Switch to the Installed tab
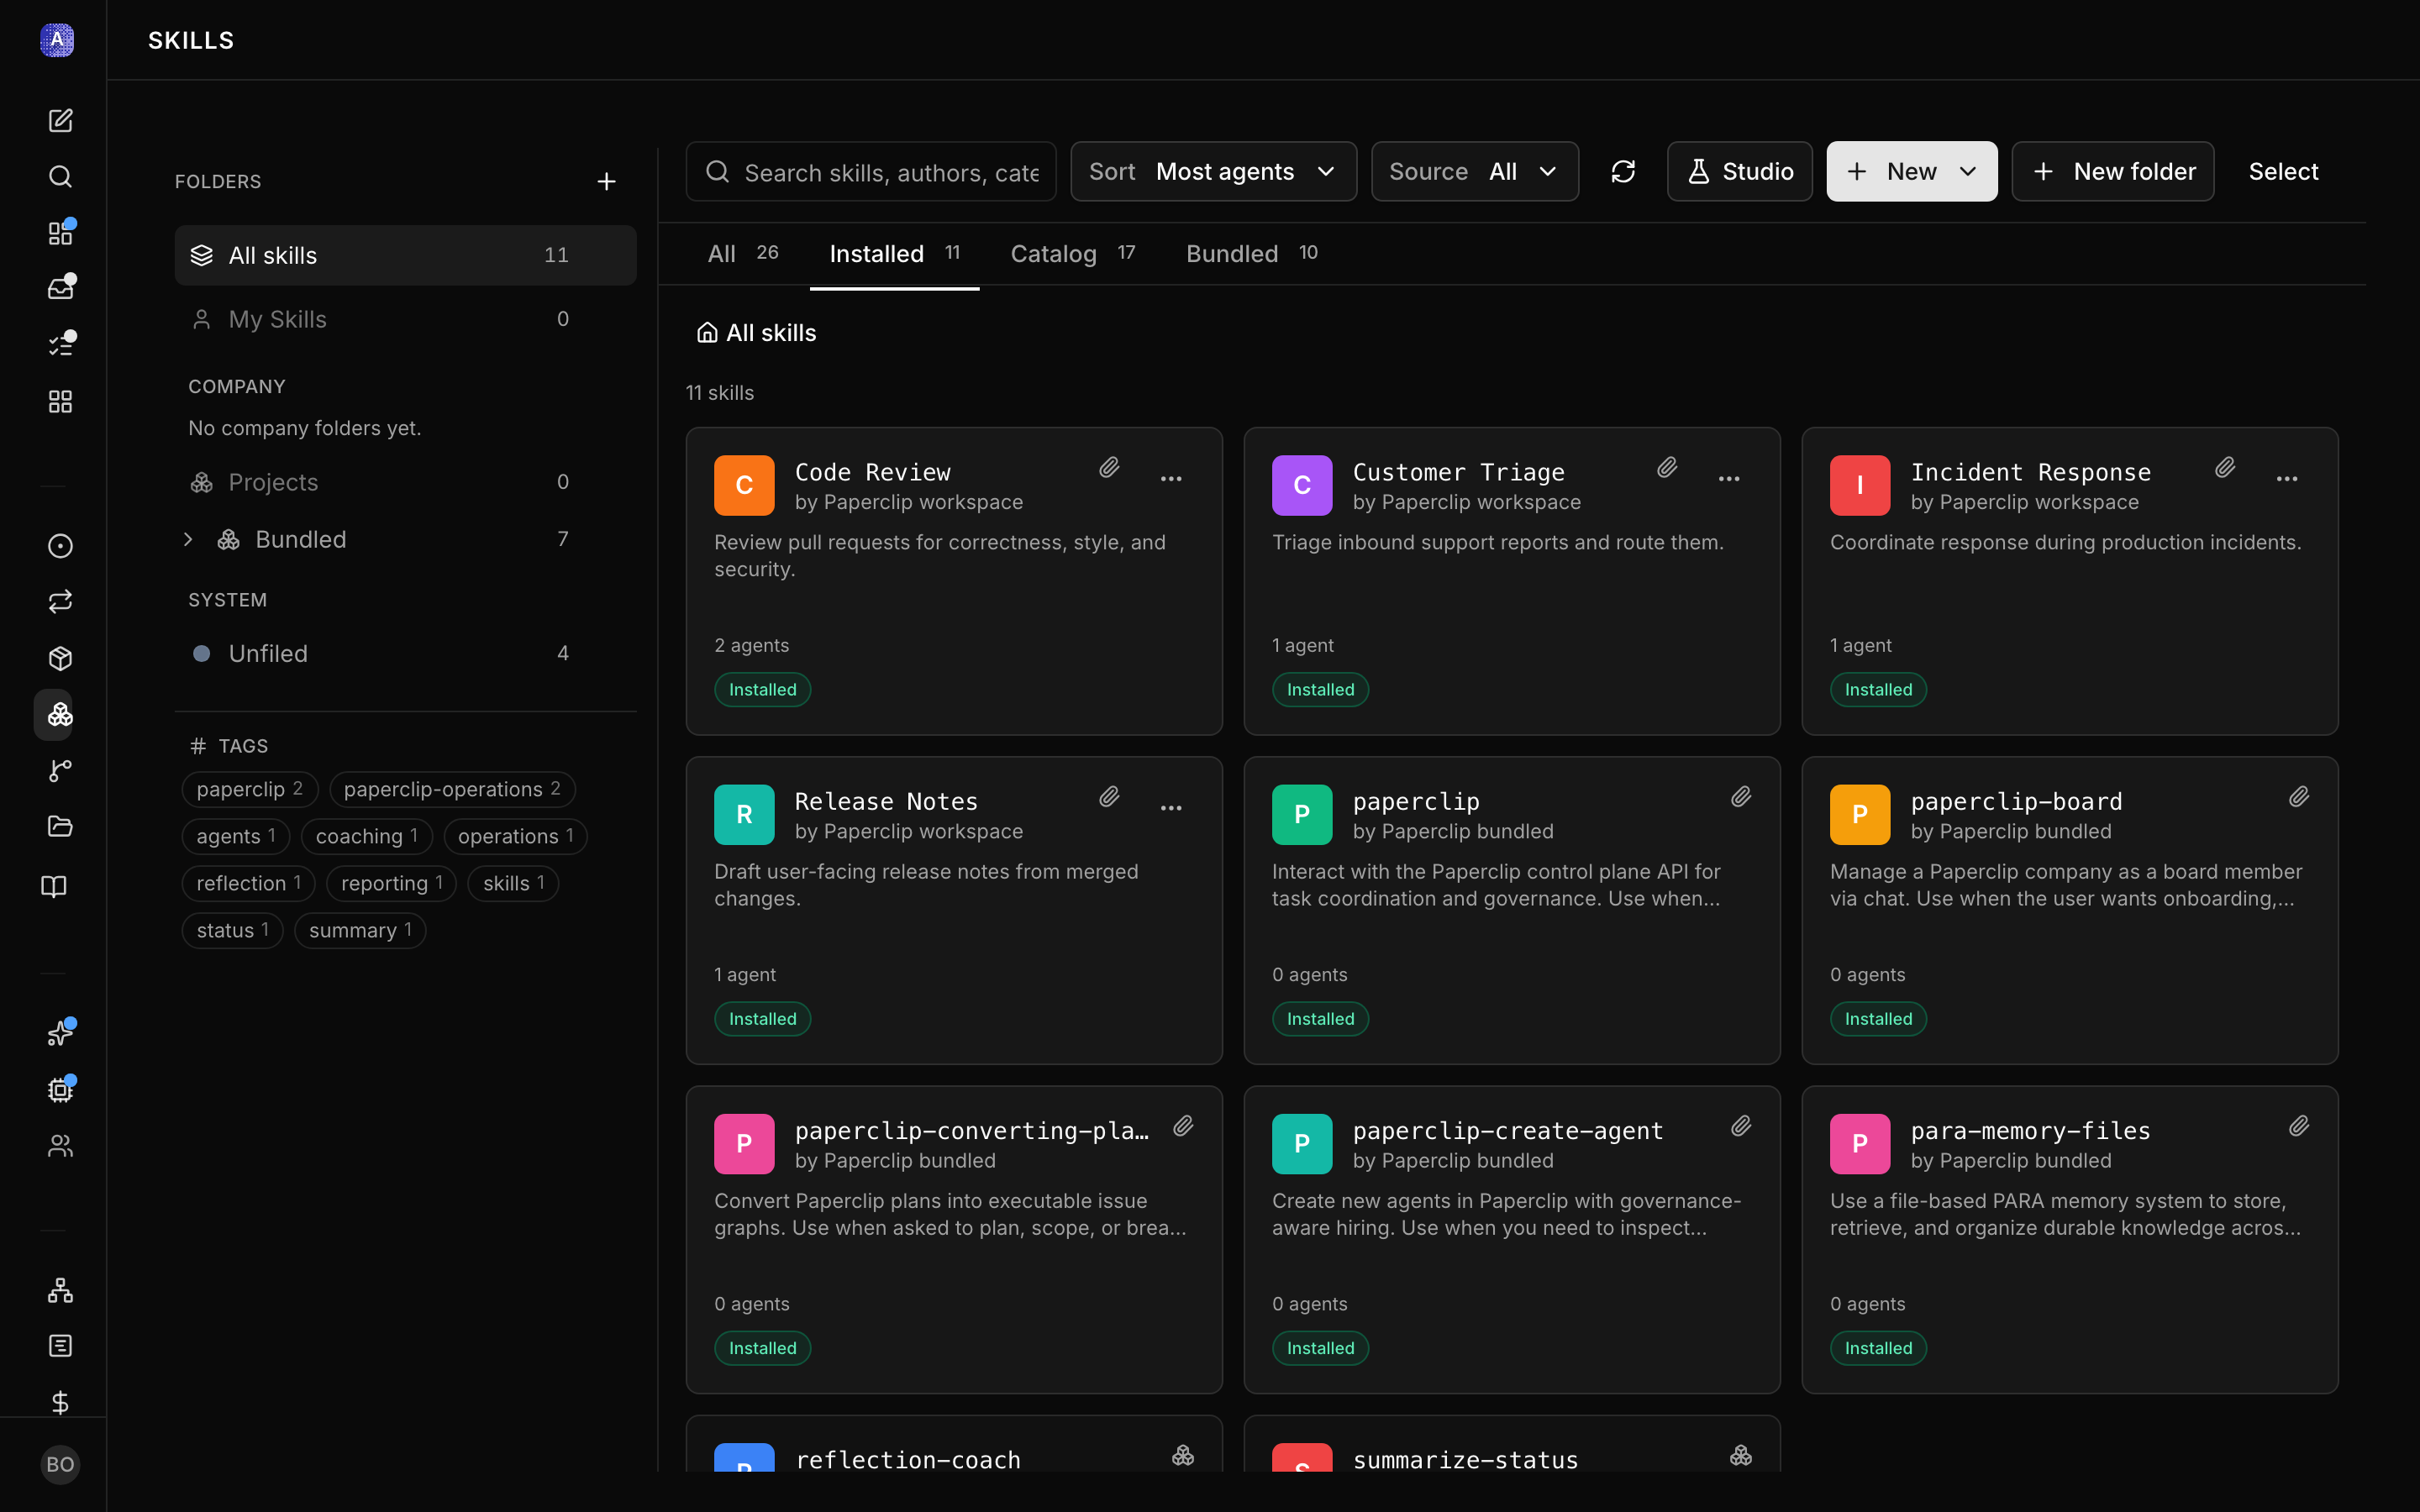The width and height of the screenshot is (2420, 1512). click(x=894, y=254)
